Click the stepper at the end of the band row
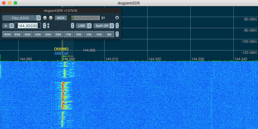This screenshot has width=258, height=129. pyautogui.click(x=117, y=35)
